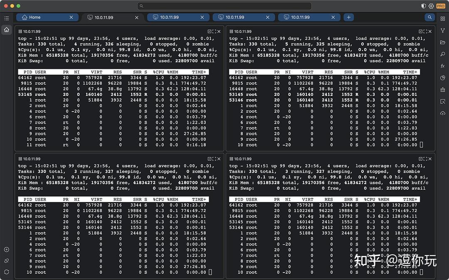Close the active 10.0.11.99 tab
The image size is (449, 280).
[x=137, y=17]
